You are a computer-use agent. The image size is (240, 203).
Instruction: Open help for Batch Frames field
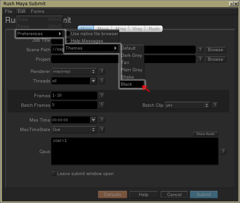point(102,105)
